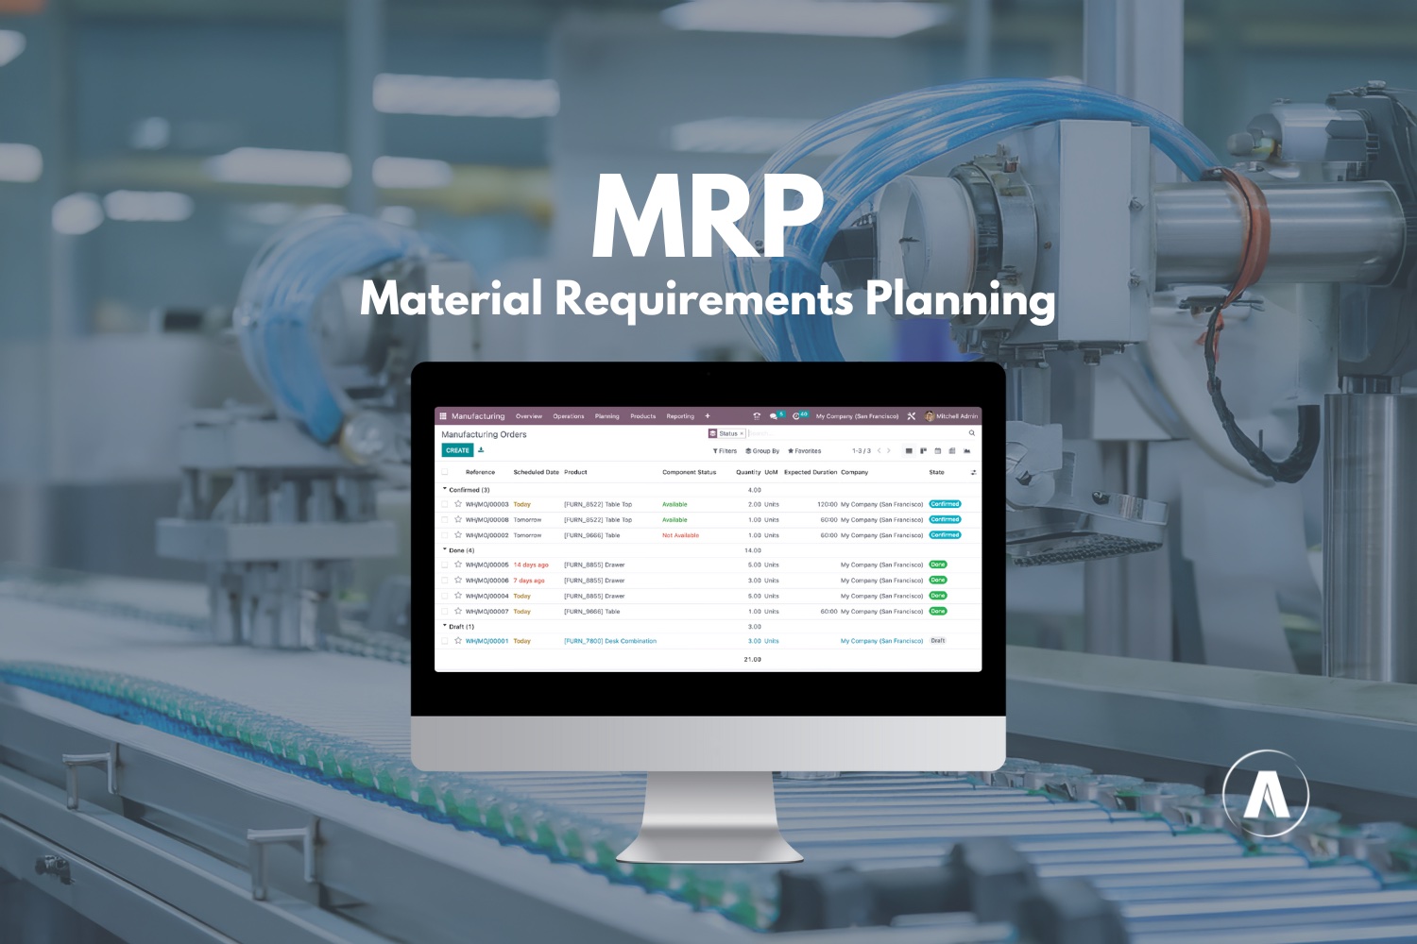Click the search magnifier icon
The image size is (1417, 944).
pyautogui.click(x=971, y=433)
